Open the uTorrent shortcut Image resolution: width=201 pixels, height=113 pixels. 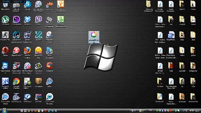coord(5,20)
